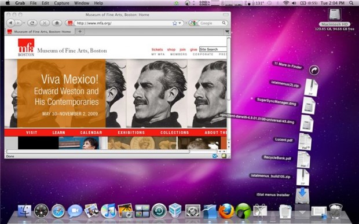Viewport: 359px width, 224px height.
Task: Open VISIT in red navigation bar
Action: (32, 133)
